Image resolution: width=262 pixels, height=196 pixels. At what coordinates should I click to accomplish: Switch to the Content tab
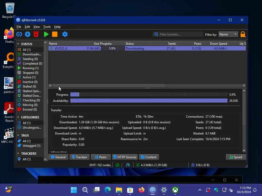tap(149, 157)
